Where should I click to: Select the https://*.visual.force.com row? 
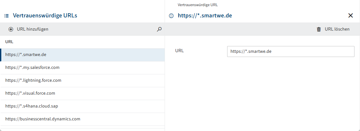pos(82,93)
